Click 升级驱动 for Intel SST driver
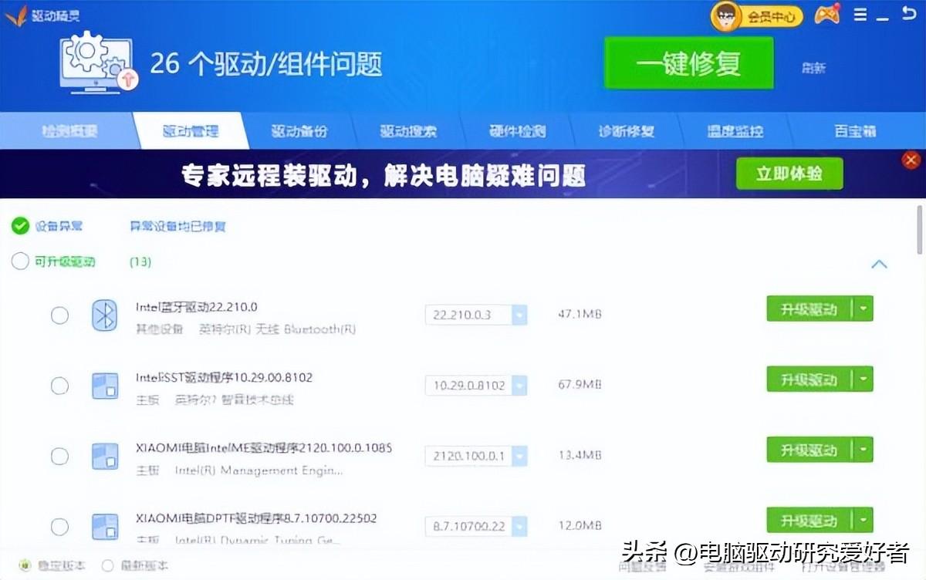This screenshot has height=580, width=926. [x=808, y=379]
